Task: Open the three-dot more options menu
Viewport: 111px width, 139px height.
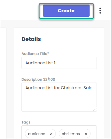Action: (x=100, y=11)
